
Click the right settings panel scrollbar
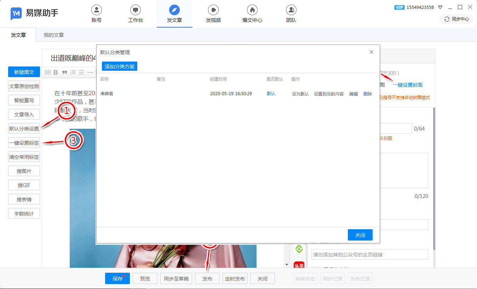coord(434,179)
